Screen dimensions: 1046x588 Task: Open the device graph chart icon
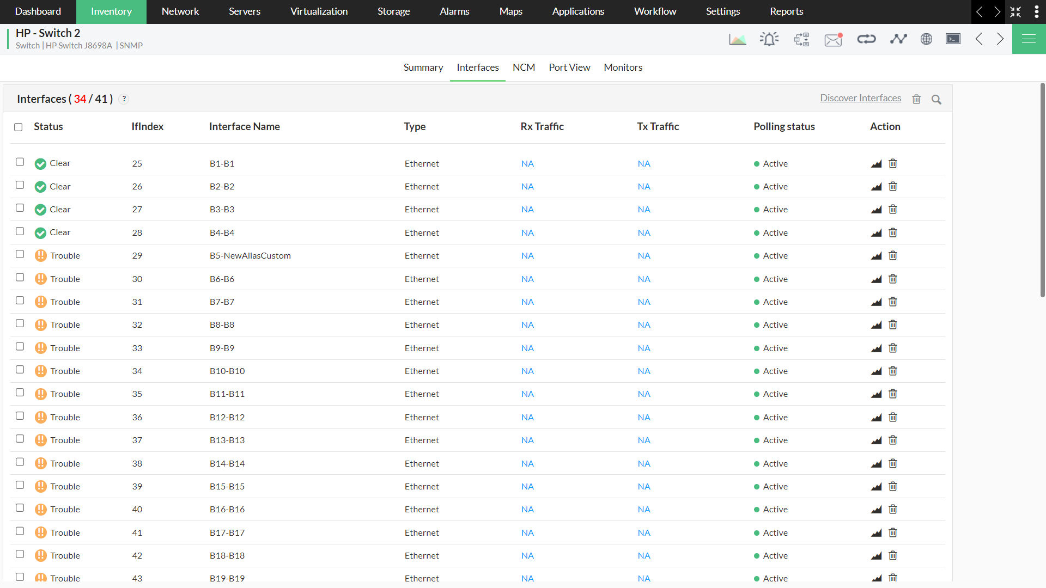pos(737,39)
